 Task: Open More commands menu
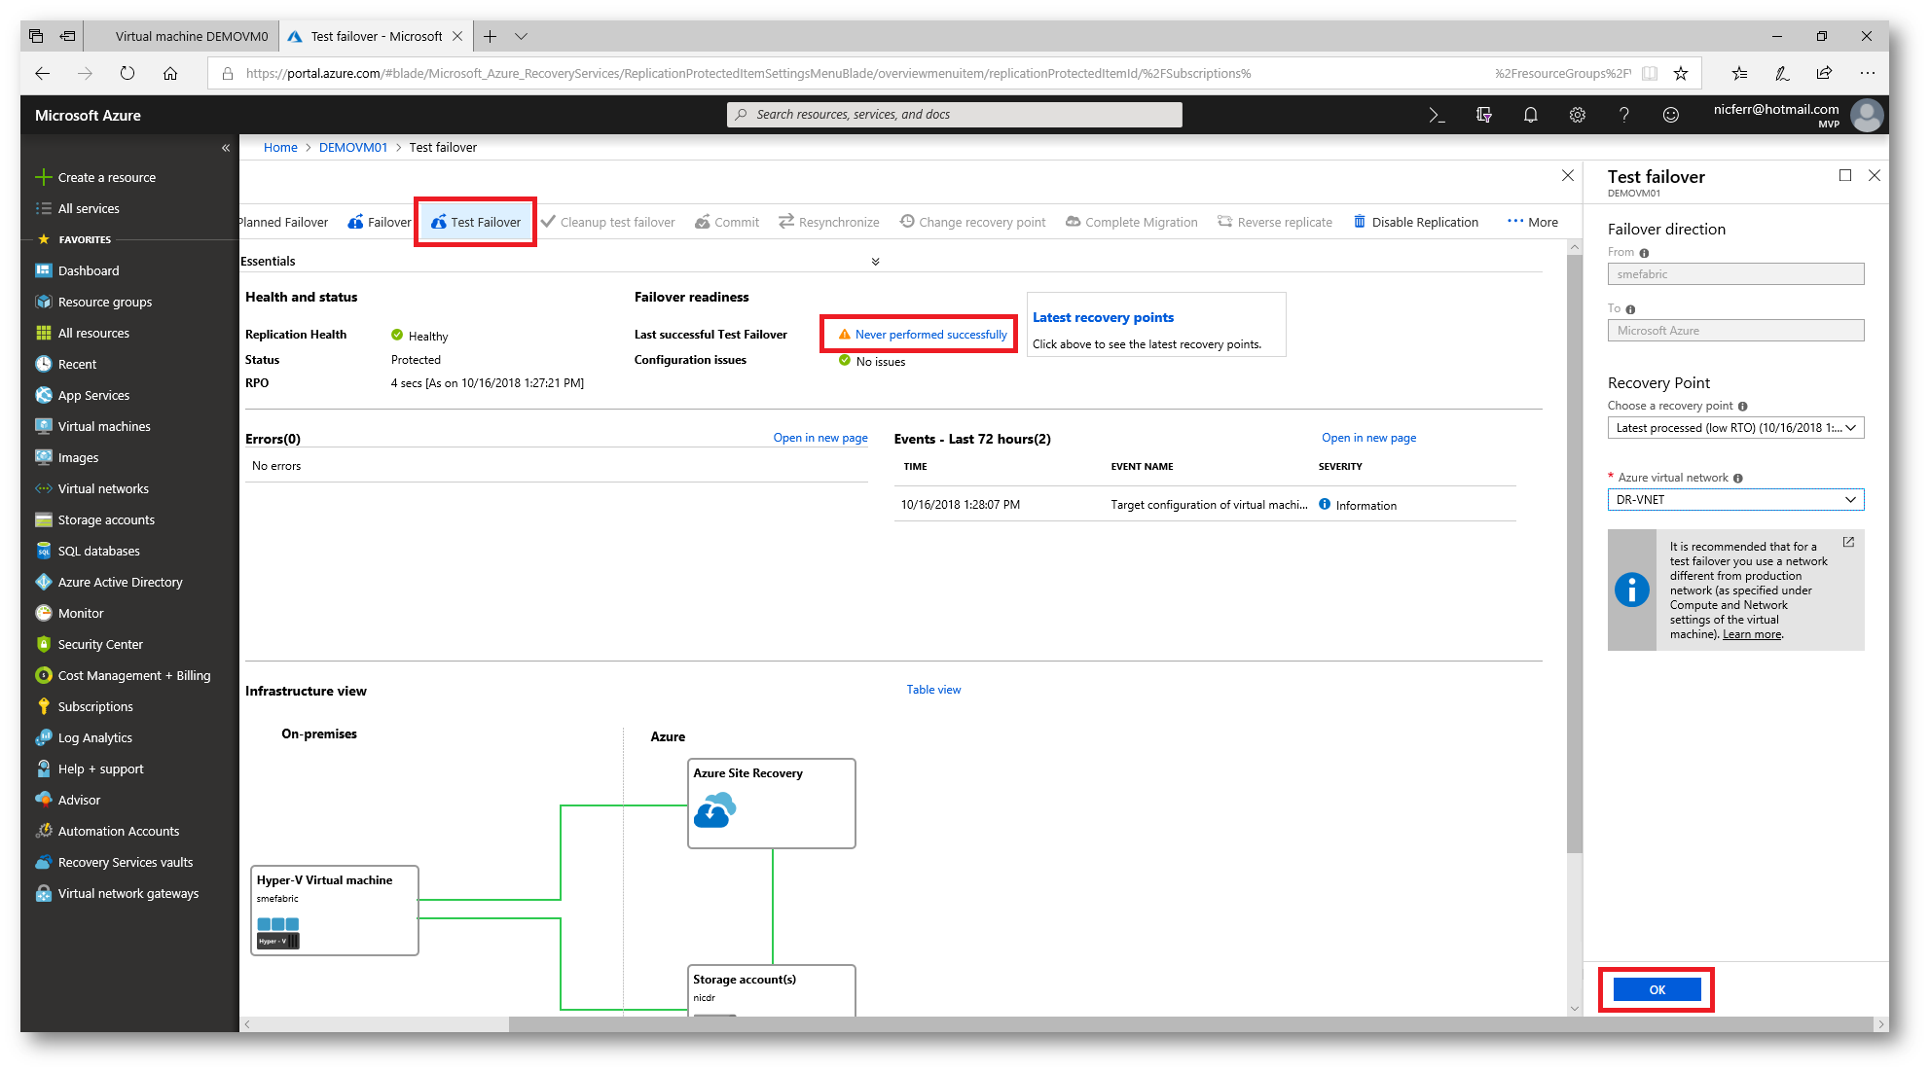point(1533,222)
